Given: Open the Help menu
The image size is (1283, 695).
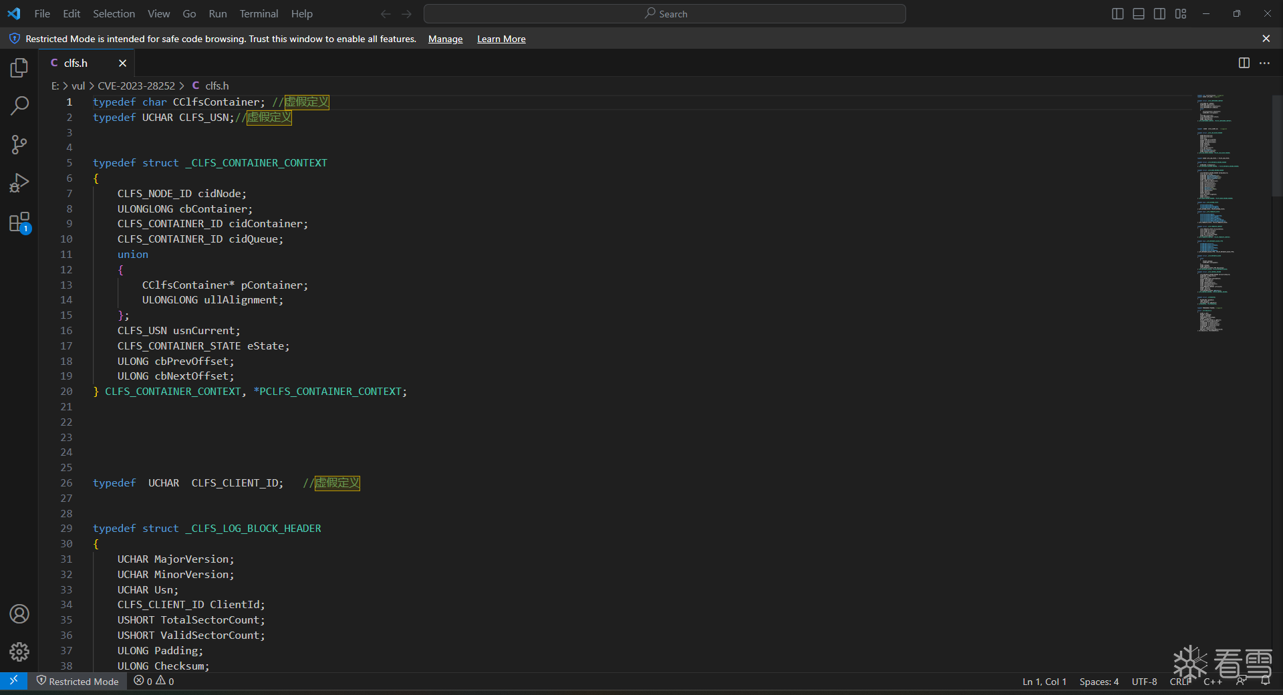Looking at the screenshot, I should pos(301,13).
